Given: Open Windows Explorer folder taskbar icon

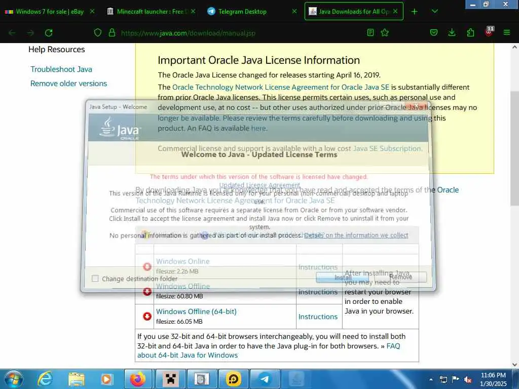Looking at the screenshot, I should click(x=76, y=379).
